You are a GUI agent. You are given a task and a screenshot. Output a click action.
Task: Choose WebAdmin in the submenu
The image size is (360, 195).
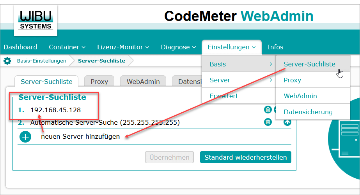[x=312, y=96]
